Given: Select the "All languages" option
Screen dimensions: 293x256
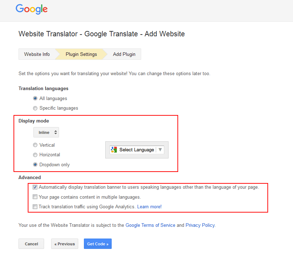Looking at the screenshot, I should point(35,98).
